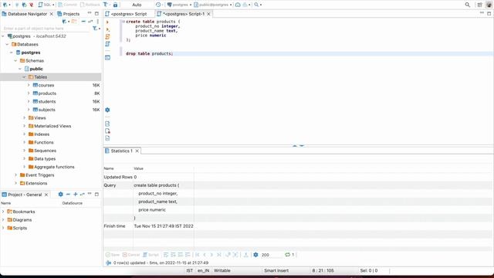Collapse the Tables folder node
The height and width of the screenshot is (278, 494).
coord(24,77)
